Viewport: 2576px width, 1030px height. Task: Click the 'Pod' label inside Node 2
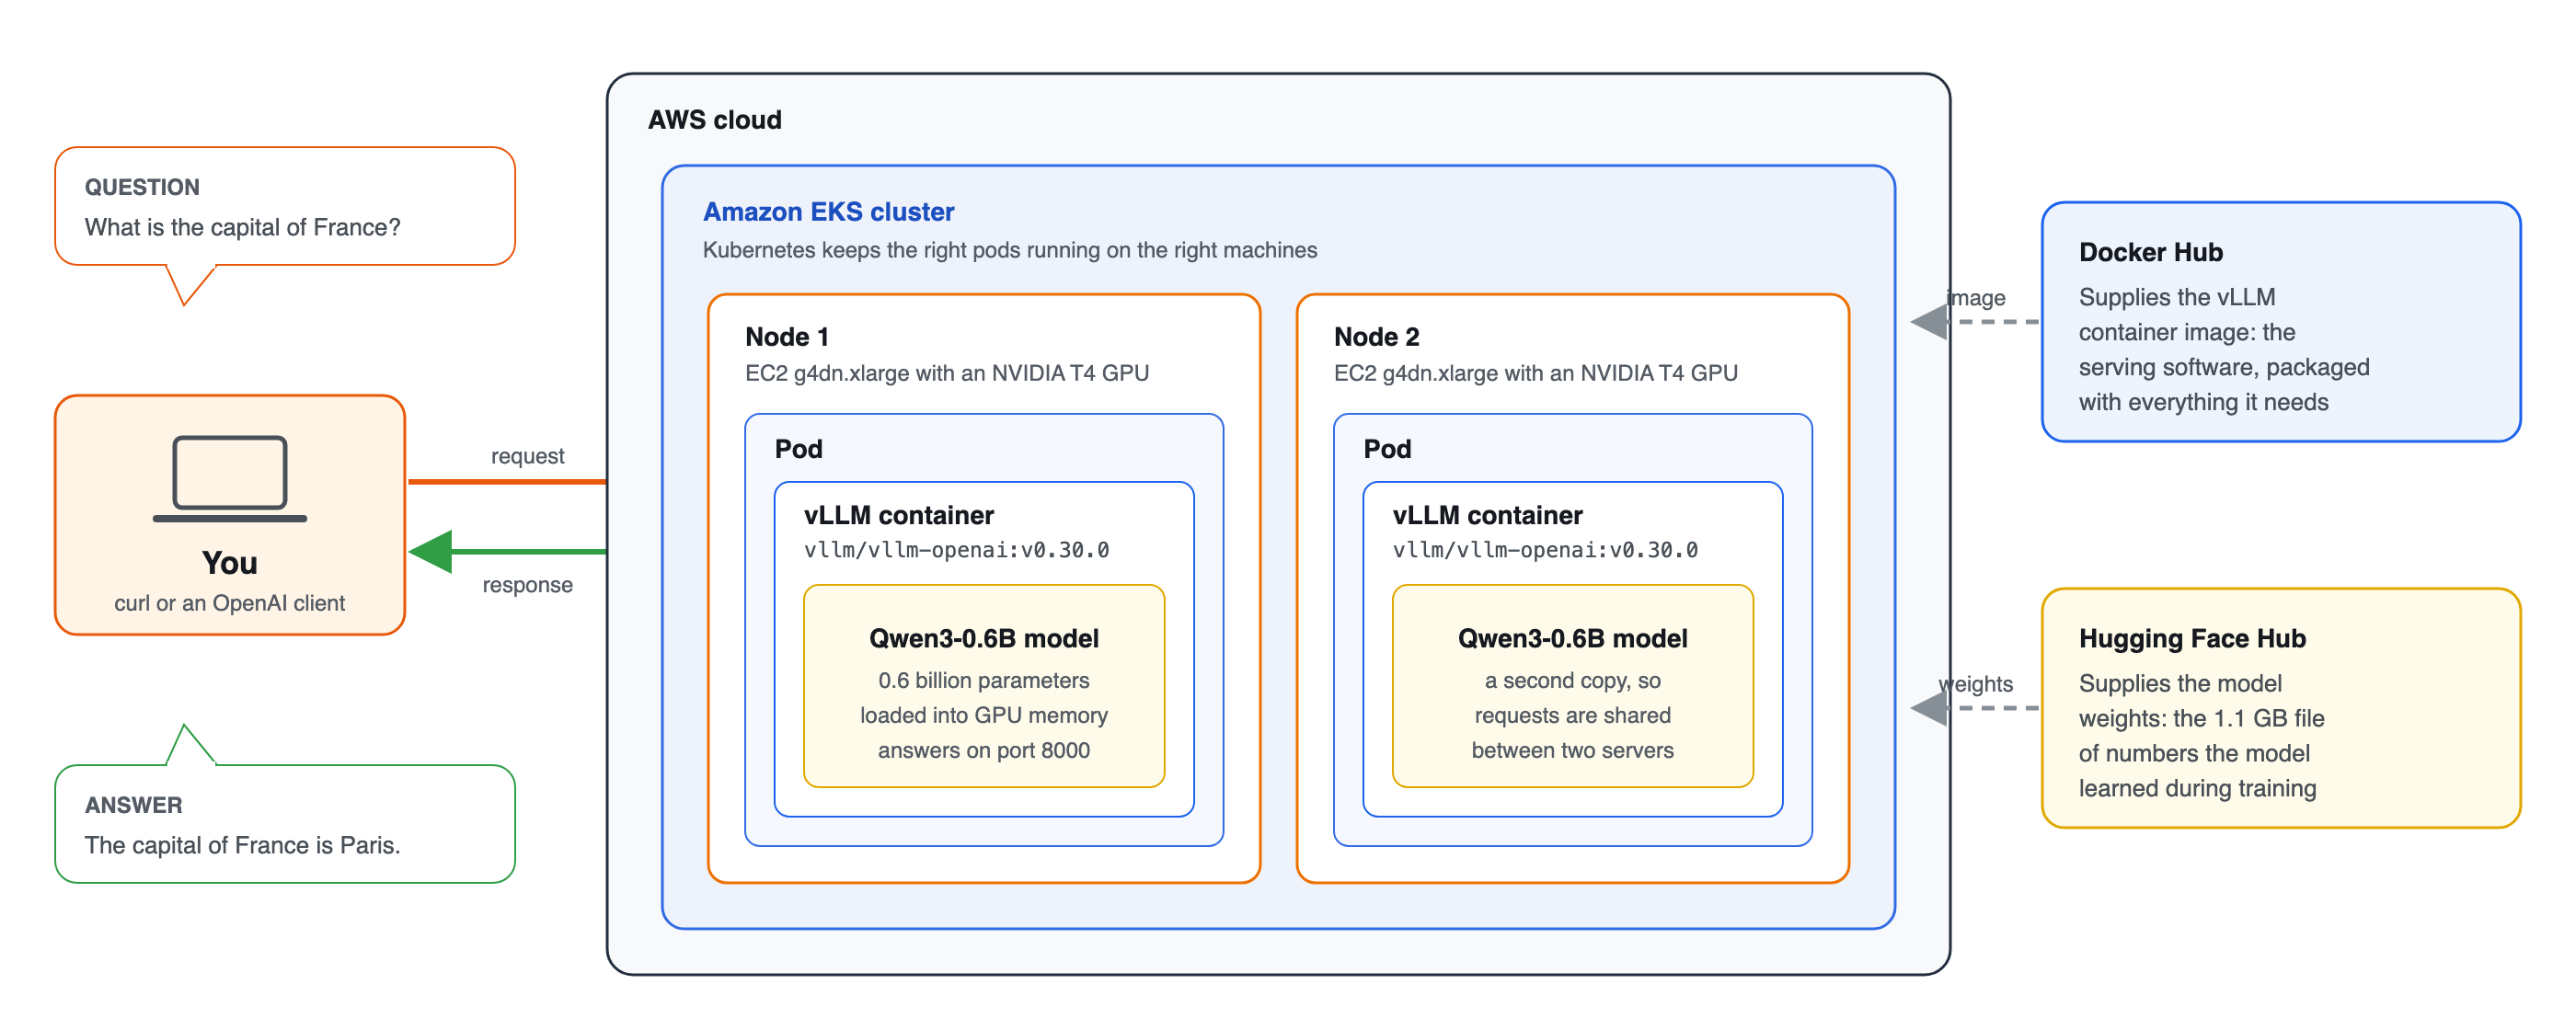1387,449
